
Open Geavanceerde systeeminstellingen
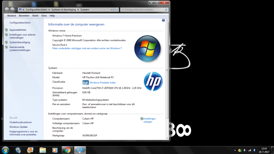pos(20,48)
